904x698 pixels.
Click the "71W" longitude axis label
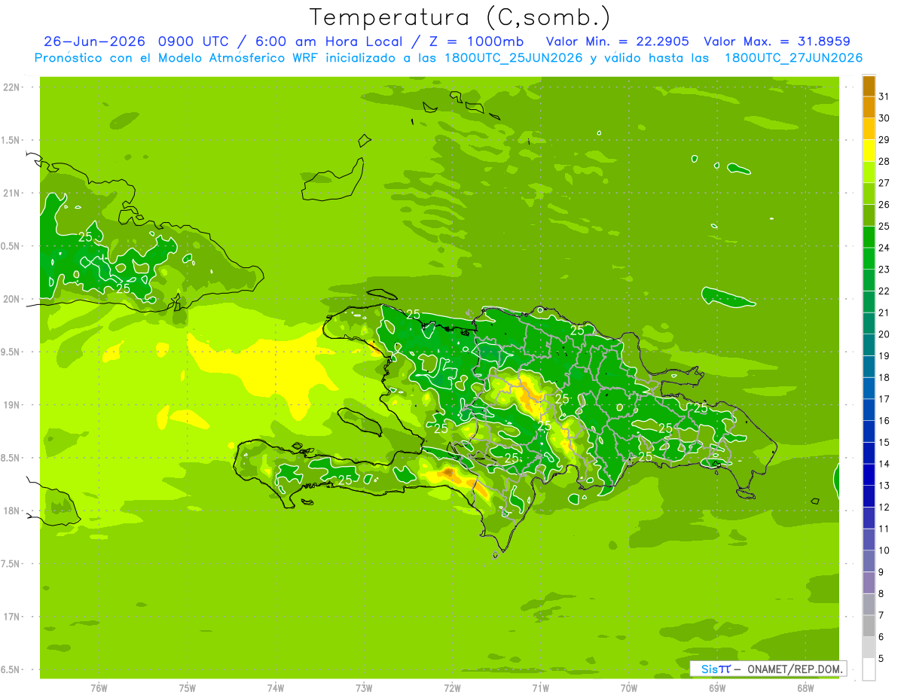coord(540,687)
